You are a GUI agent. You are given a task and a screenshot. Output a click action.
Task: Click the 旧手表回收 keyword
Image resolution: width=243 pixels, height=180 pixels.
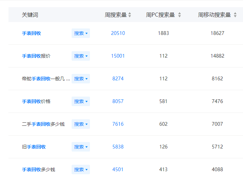(34, 147)
